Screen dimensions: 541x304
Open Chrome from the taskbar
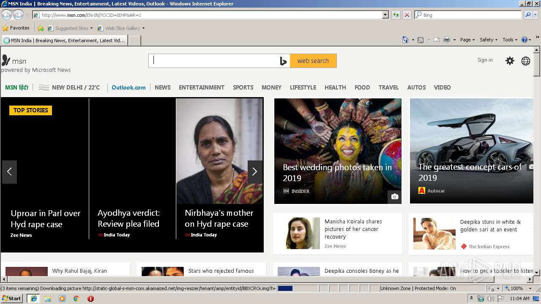(x=77, y=299)
